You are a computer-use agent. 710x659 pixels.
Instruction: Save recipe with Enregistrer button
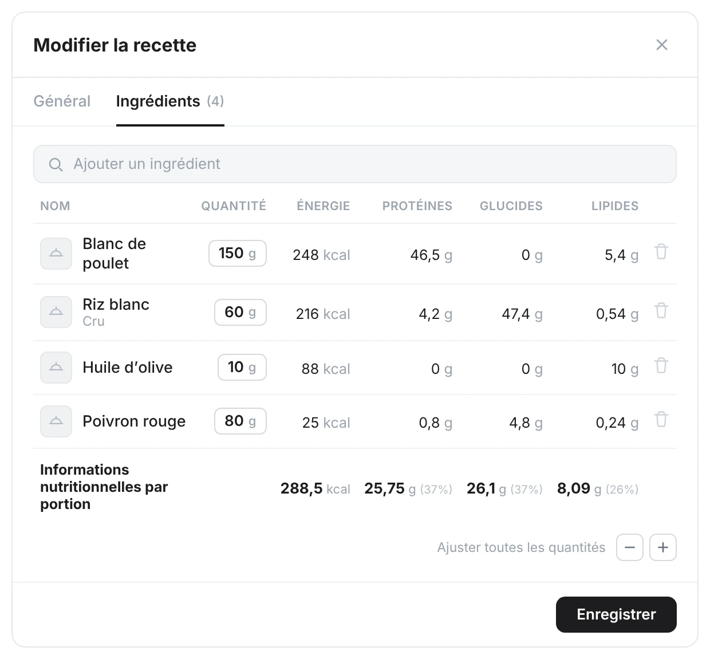(616, 615)
